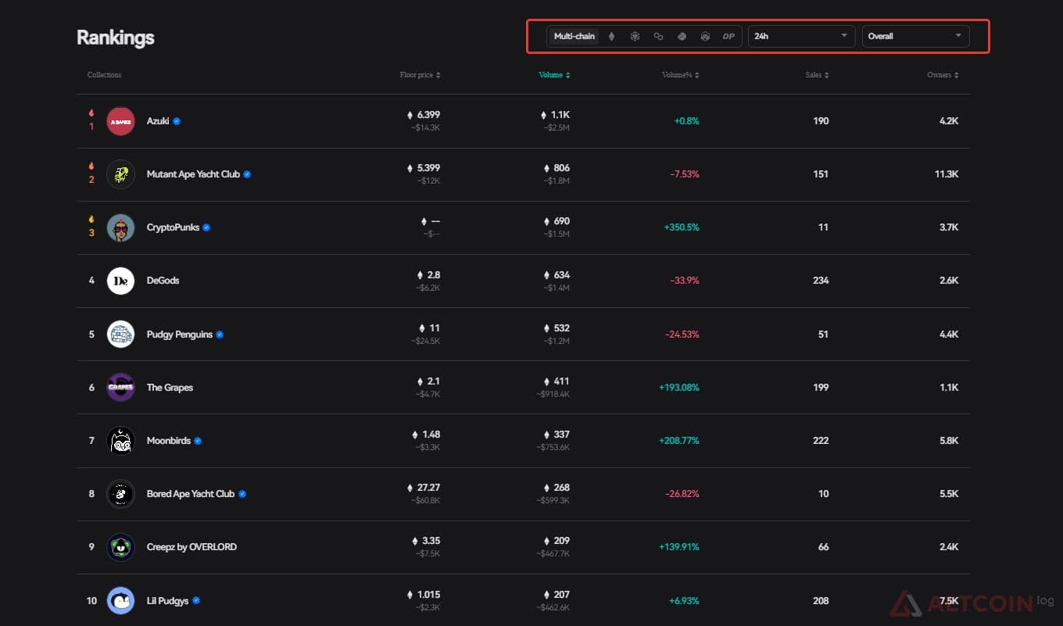Filter rankings by Polygon chain icon

(x=658, y=36)
